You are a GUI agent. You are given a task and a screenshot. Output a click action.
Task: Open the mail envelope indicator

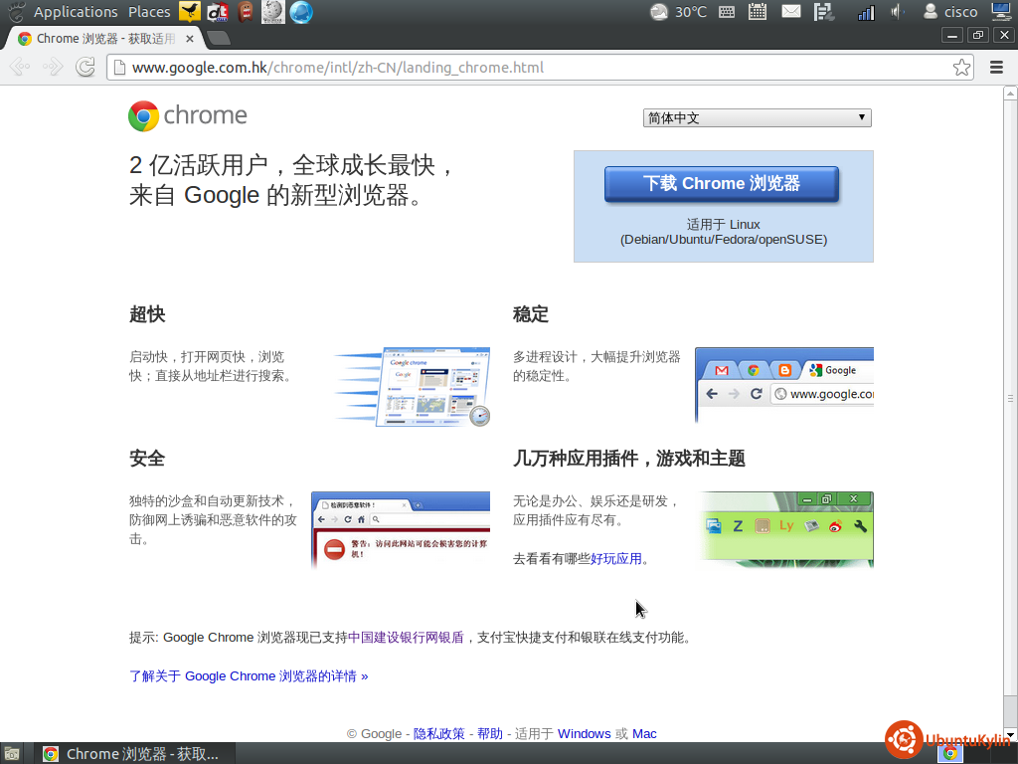(790, 12)
